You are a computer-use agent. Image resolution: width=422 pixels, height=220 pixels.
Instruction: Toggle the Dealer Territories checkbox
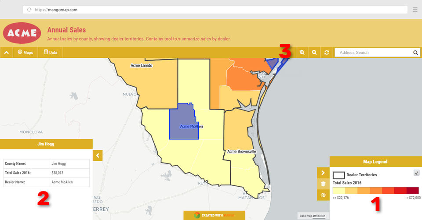(x=416, y=173)
